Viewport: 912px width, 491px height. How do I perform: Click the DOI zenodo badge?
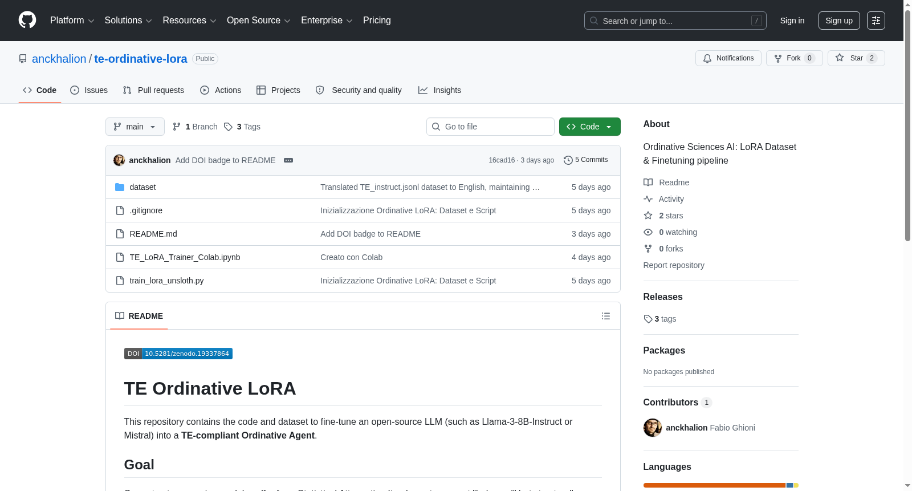coord(178,354)
